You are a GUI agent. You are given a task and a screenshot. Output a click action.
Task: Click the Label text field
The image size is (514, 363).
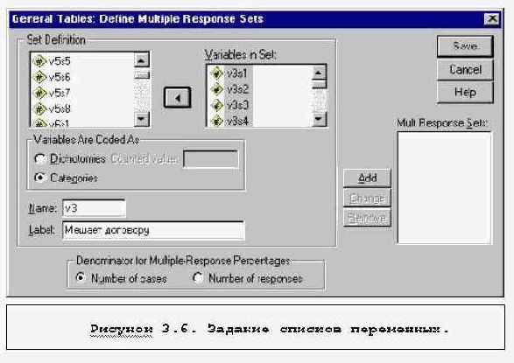[x=153, y=230]
